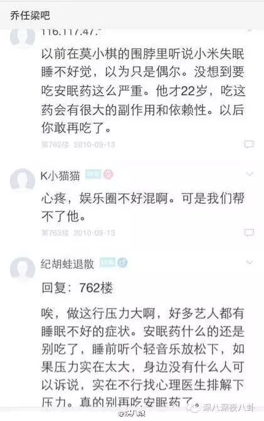264x421 pixels.
Task: Click the round blue badge beside 纪胡蛙退散
Action: pyautogui.click(x=122, y=262)
